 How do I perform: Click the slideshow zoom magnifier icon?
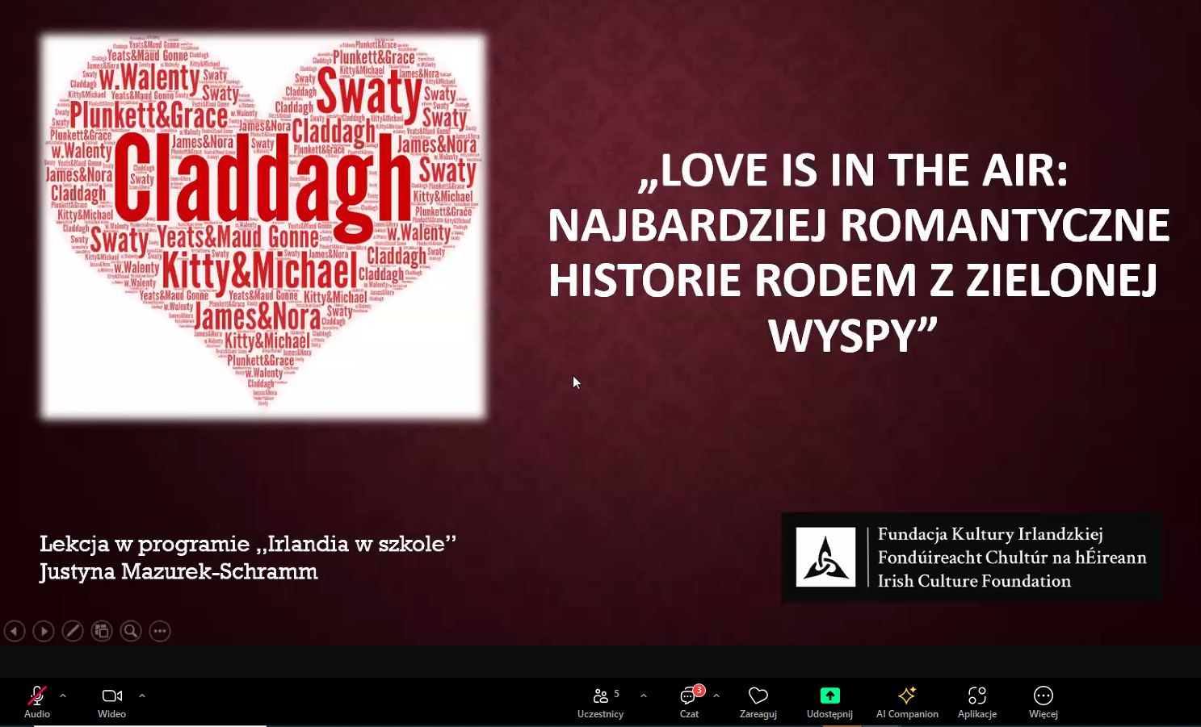point(131,631)
